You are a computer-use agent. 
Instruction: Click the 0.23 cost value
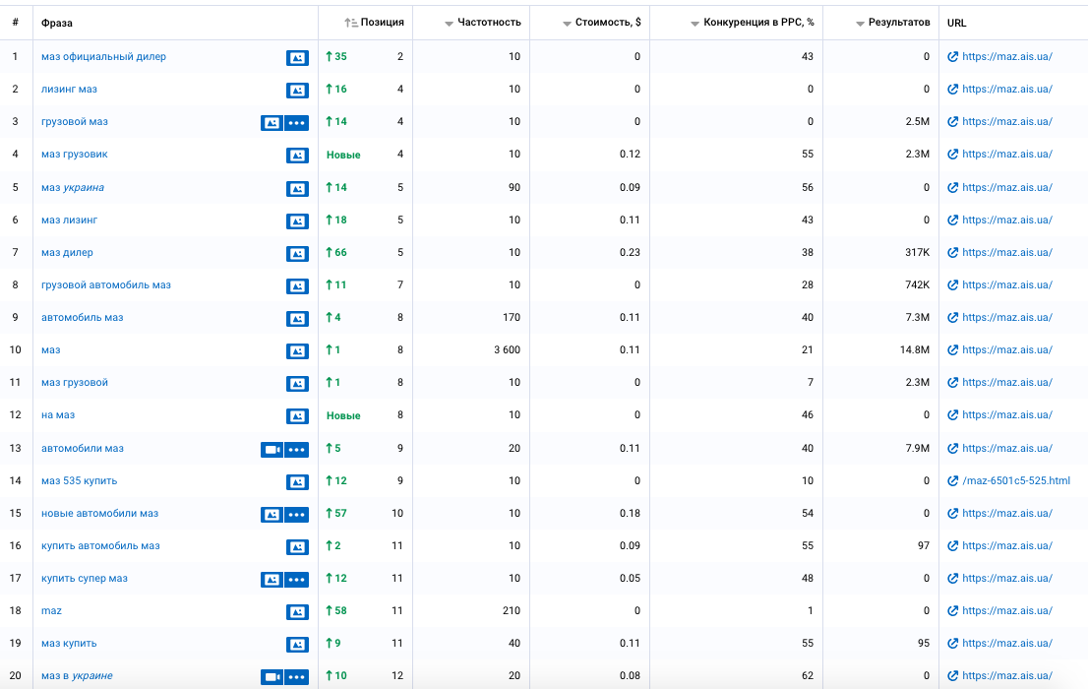pos(630,252)
